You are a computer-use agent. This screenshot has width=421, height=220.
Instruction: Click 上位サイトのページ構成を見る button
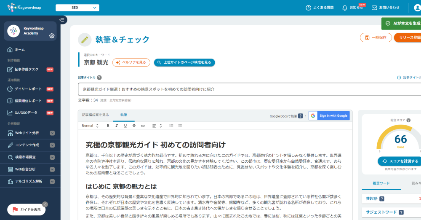[x=184, y=62]
